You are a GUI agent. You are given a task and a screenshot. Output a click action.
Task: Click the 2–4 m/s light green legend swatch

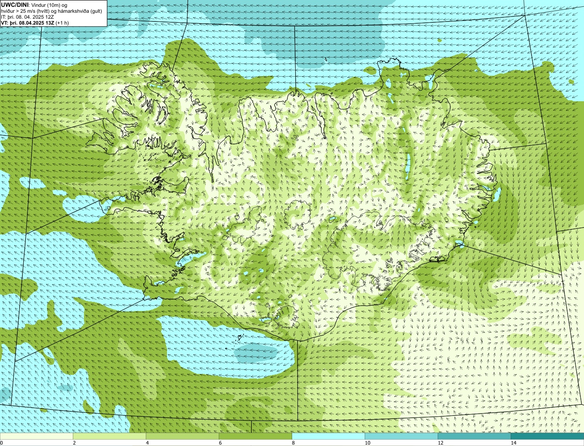pos(109,436)
